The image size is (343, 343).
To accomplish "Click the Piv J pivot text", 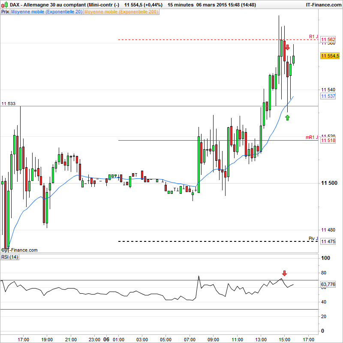I will [x=313, y=238].
